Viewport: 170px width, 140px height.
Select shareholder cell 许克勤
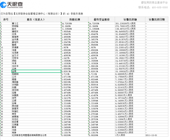point(36,85)
